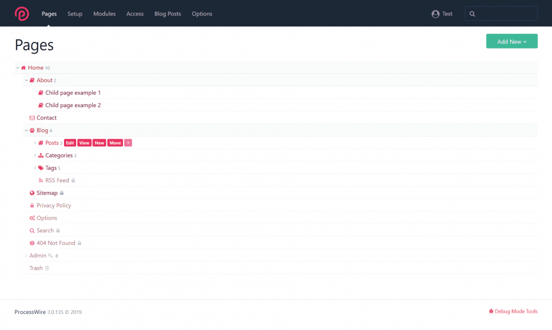This screenshot has width=552, height=330.
Task: Expand the Tags page branch
Action: (x=35, y=168)
